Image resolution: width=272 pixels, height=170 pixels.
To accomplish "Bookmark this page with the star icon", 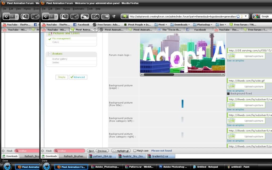I will click(x=238, y=16).
